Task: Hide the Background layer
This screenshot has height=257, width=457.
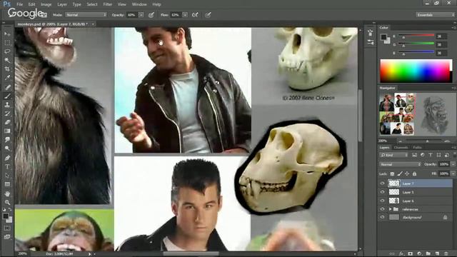Action: click(x=383, y=217)
